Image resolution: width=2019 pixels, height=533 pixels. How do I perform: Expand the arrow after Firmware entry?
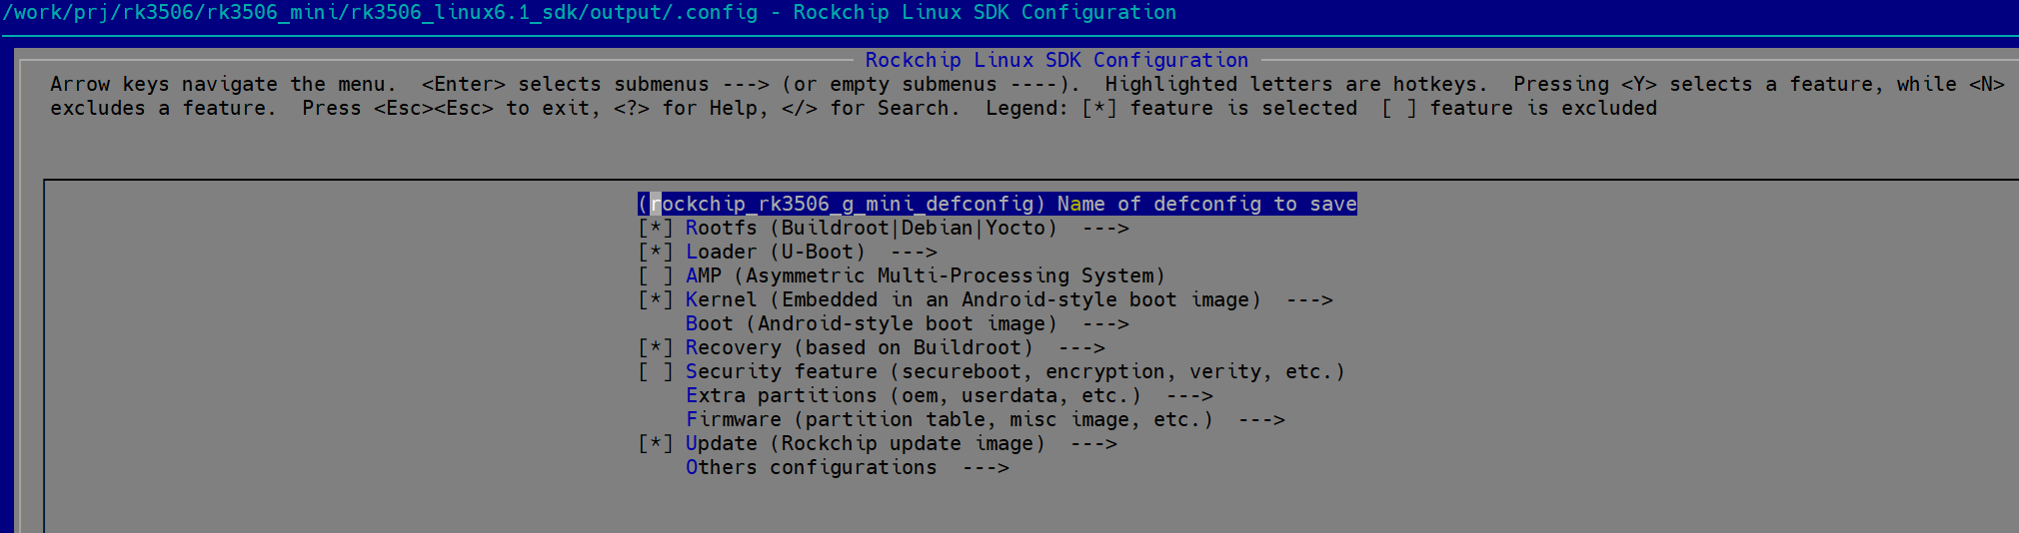[x=1261, y=419]
